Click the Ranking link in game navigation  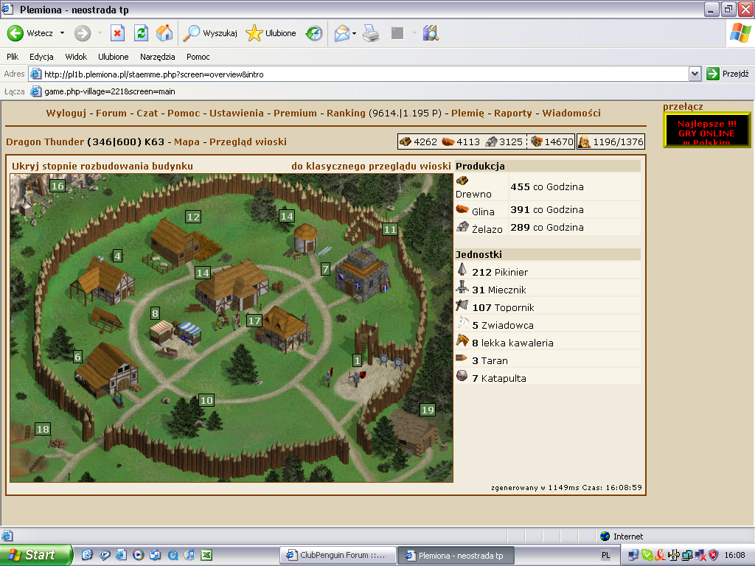346,113
